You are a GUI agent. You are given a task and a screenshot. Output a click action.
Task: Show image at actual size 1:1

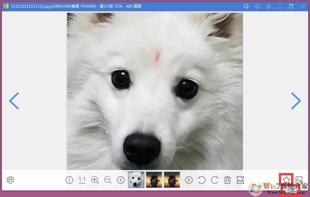click(82, 180)
